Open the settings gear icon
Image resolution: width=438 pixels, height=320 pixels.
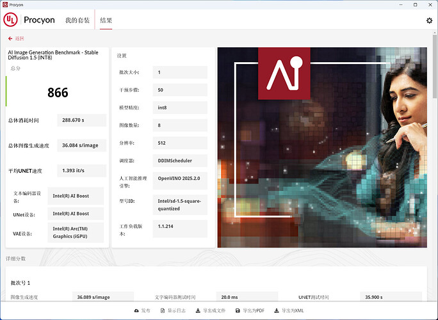click(429, 20)
